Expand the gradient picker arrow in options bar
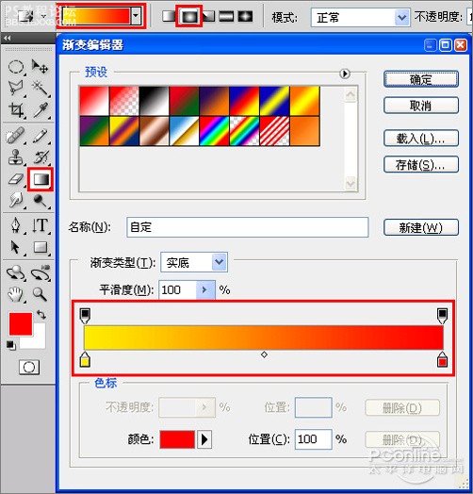Image resolution: width=473 pixels, height=494 pixels. coord(136,15)
